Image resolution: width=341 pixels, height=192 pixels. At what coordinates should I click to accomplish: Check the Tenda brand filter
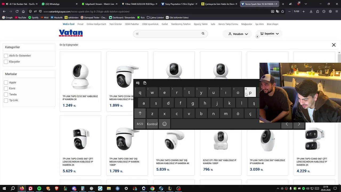[6, 94]
